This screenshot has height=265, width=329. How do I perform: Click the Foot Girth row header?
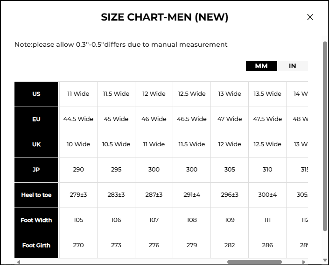point(36,245)
